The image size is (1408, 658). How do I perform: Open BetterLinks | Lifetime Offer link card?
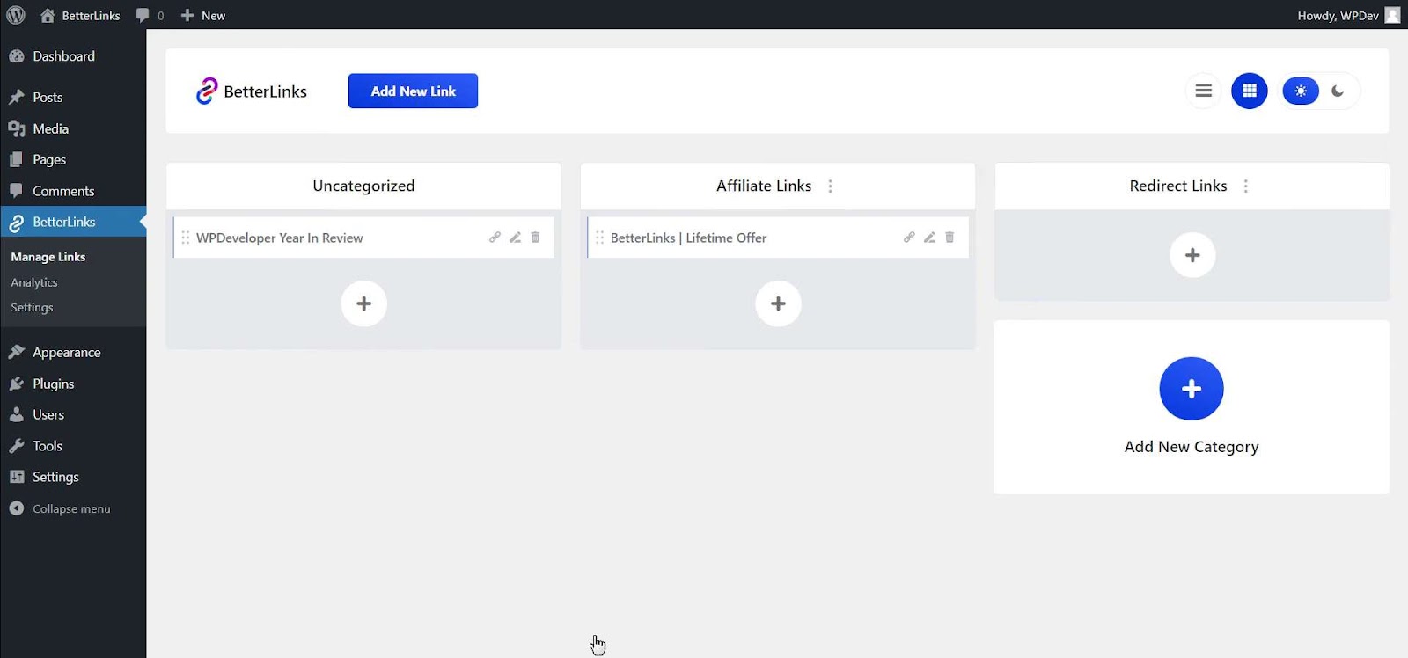point(778,238)
